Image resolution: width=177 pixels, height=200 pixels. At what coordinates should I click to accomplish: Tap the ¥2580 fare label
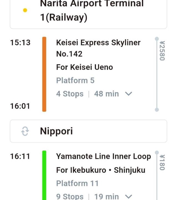point(162,51)
